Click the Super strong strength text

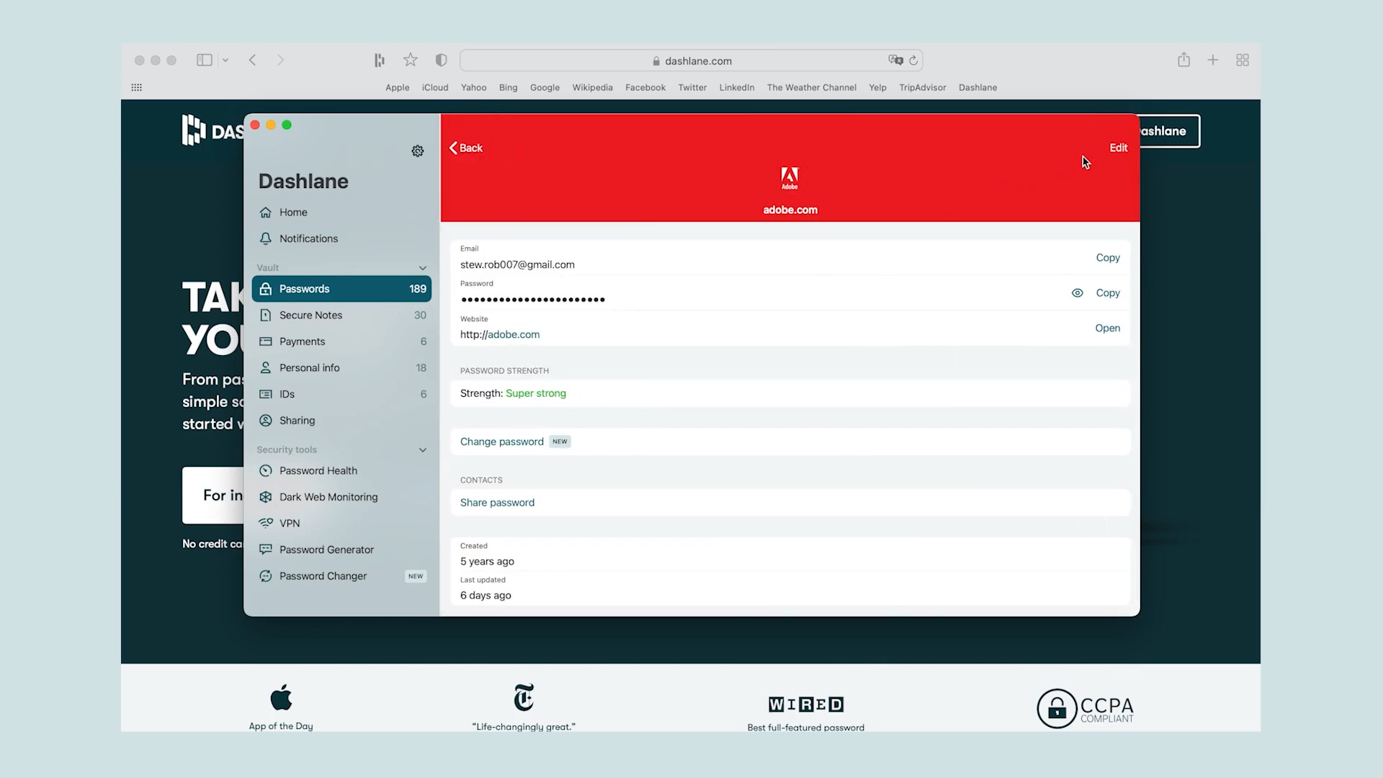point(536,393)
